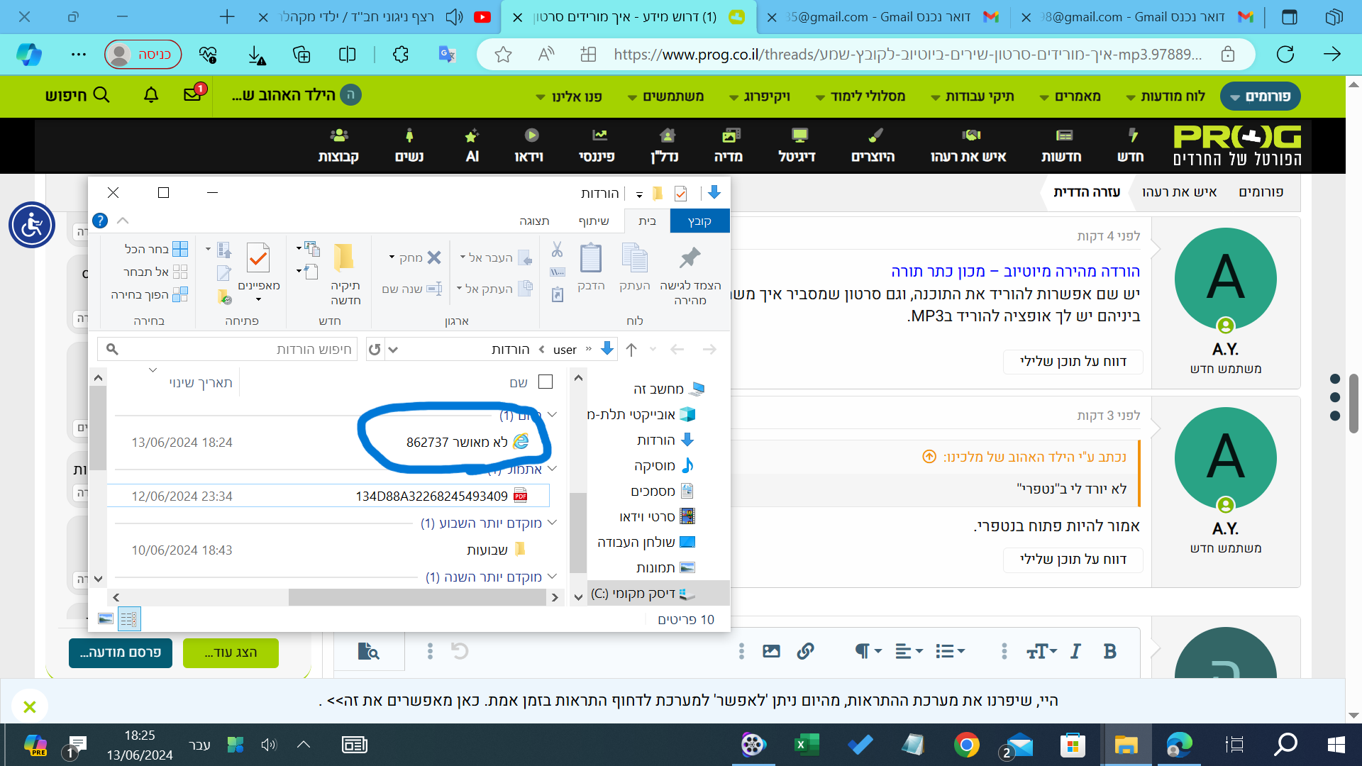This screenshot has height=766, width=1362.
Task: Expand the מוקדם יותר השנה group
Action: point(553,577)
